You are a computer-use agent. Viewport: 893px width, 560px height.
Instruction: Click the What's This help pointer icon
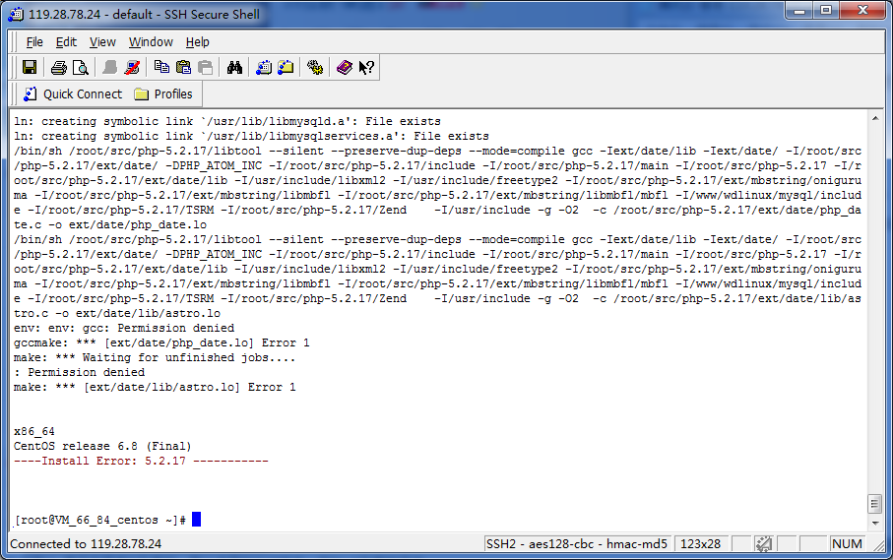(x=366, y=68)
